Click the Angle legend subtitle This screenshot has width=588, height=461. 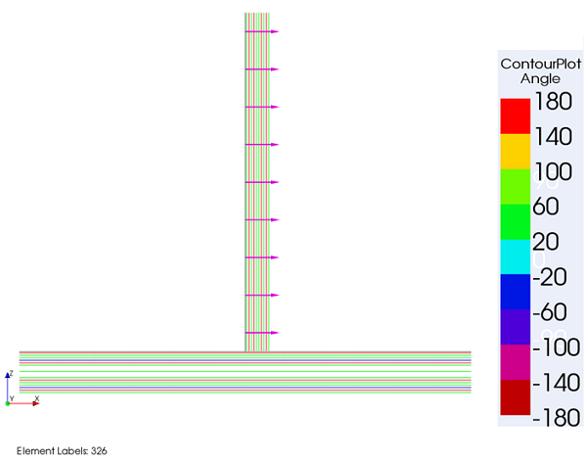[x=540, y=78]
